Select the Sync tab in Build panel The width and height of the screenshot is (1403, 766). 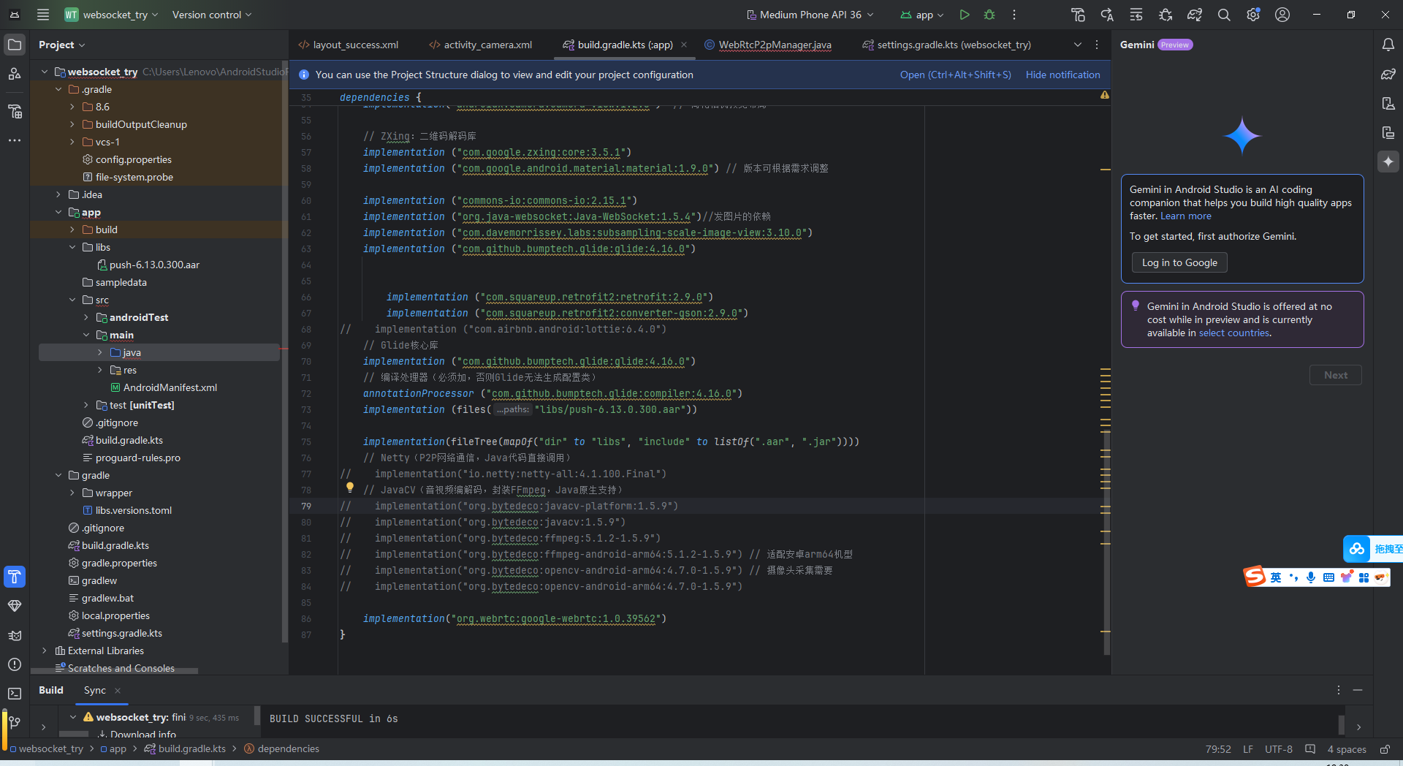coord(95,690)
